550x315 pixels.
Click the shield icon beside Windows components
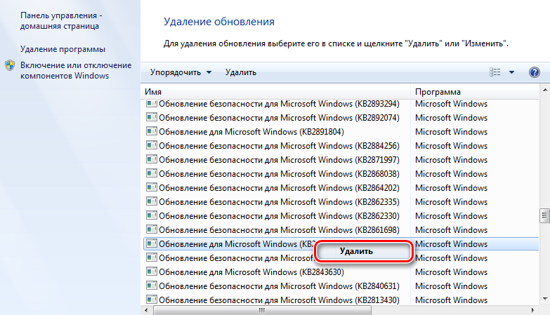pos(11,65)
